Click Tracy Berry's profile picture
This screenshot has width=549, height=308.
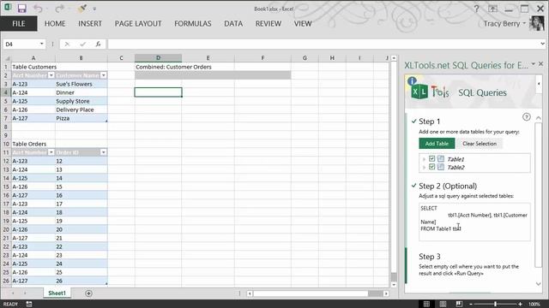[537, 24]
